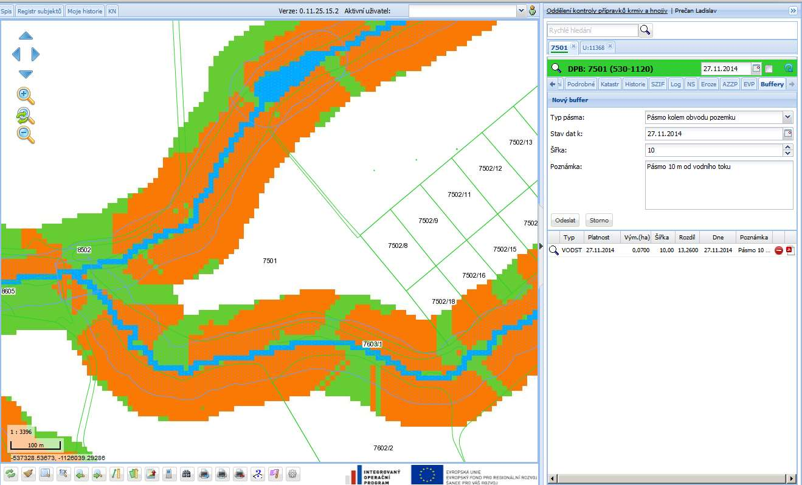This screenshot has width=802, height=485.
Task: Zoom to parcel using the DPB header magnifier
Action: pos(557,69)
